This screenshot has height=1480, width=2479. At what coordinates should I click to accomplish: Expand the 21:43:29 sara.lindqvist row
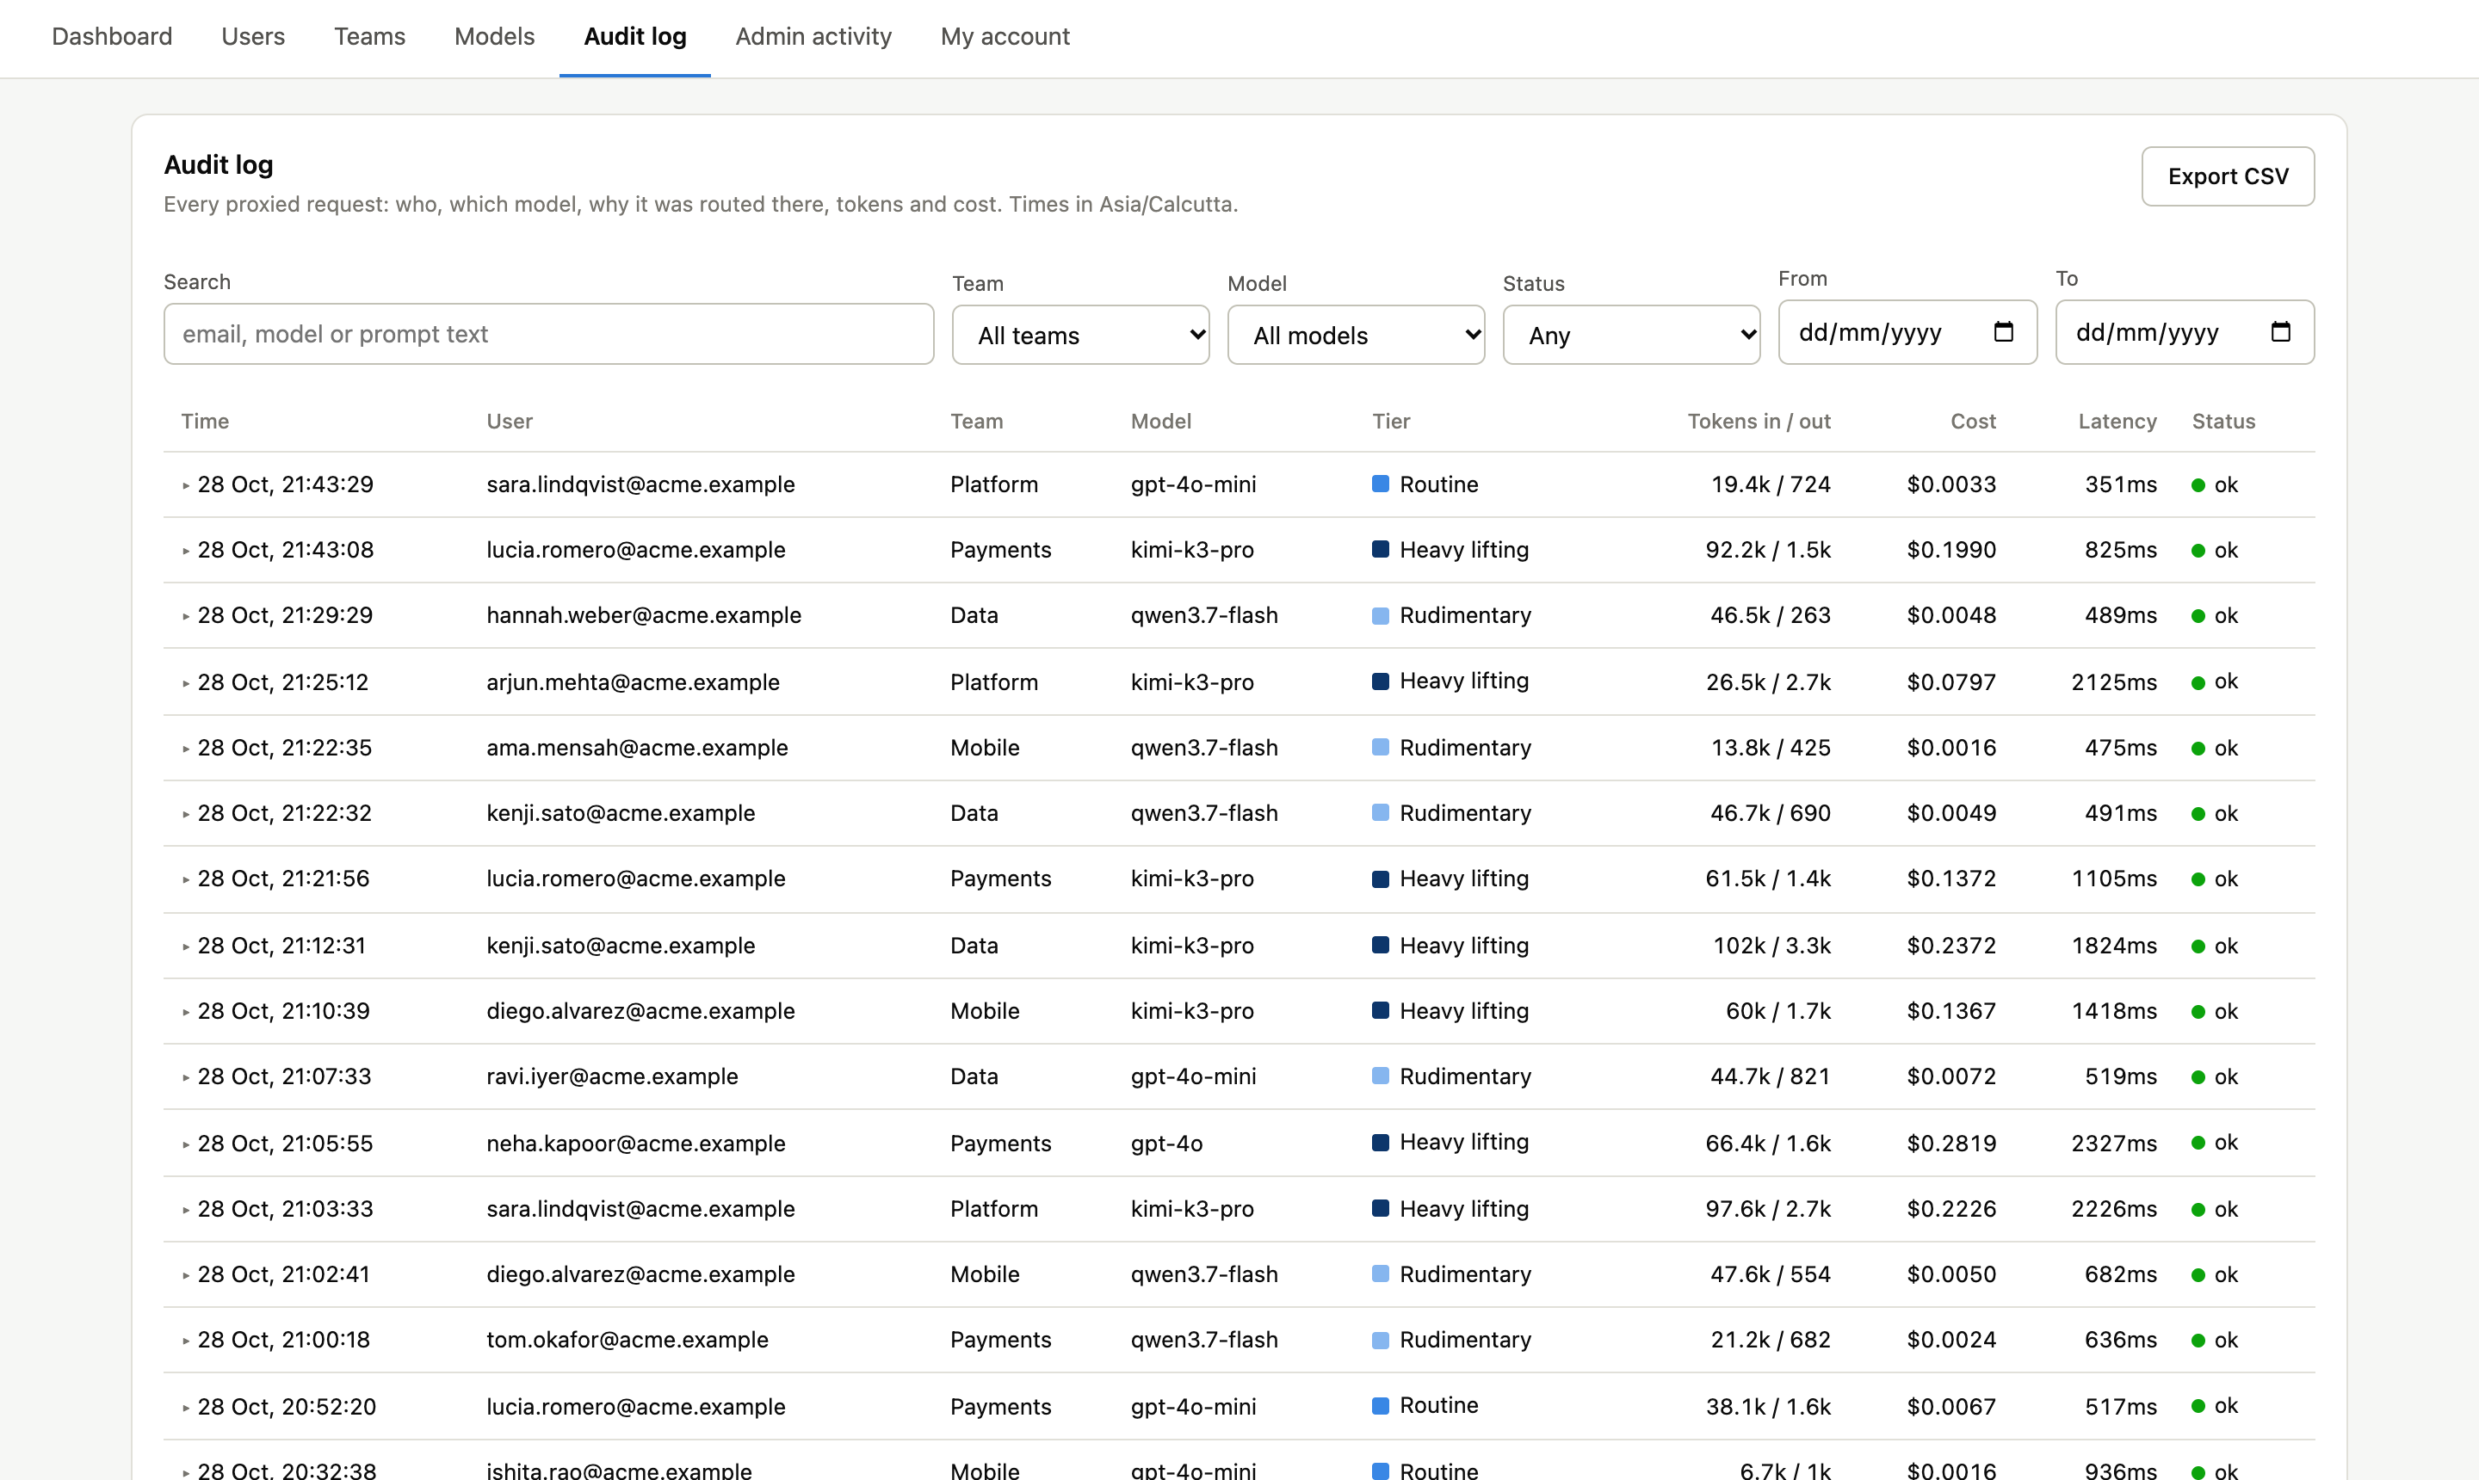pyautogui.click(x=186, y=485)
